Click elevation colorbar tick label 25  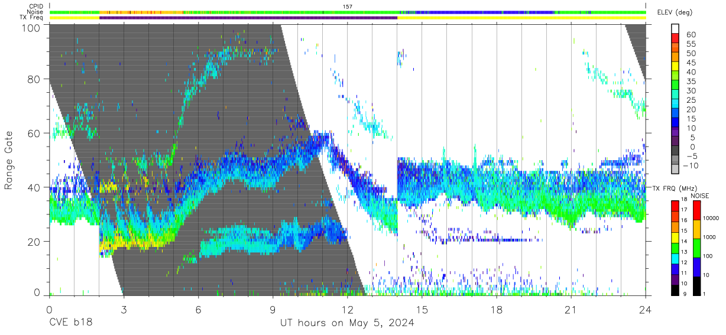tap(690, 100)
